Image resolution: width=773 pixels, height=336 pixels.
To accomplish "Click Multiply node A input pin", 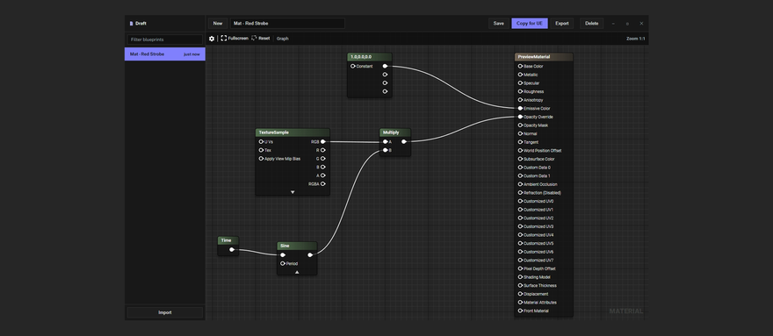I will [x=385, y=141].
